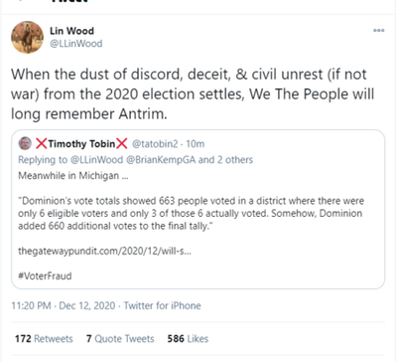The height and width of the screenshot is (362, 397).
Task: View the 7 Quote Tweets list
Action: (120, 338)
